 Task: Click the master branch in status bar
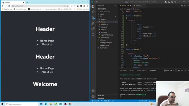(95, 101)
